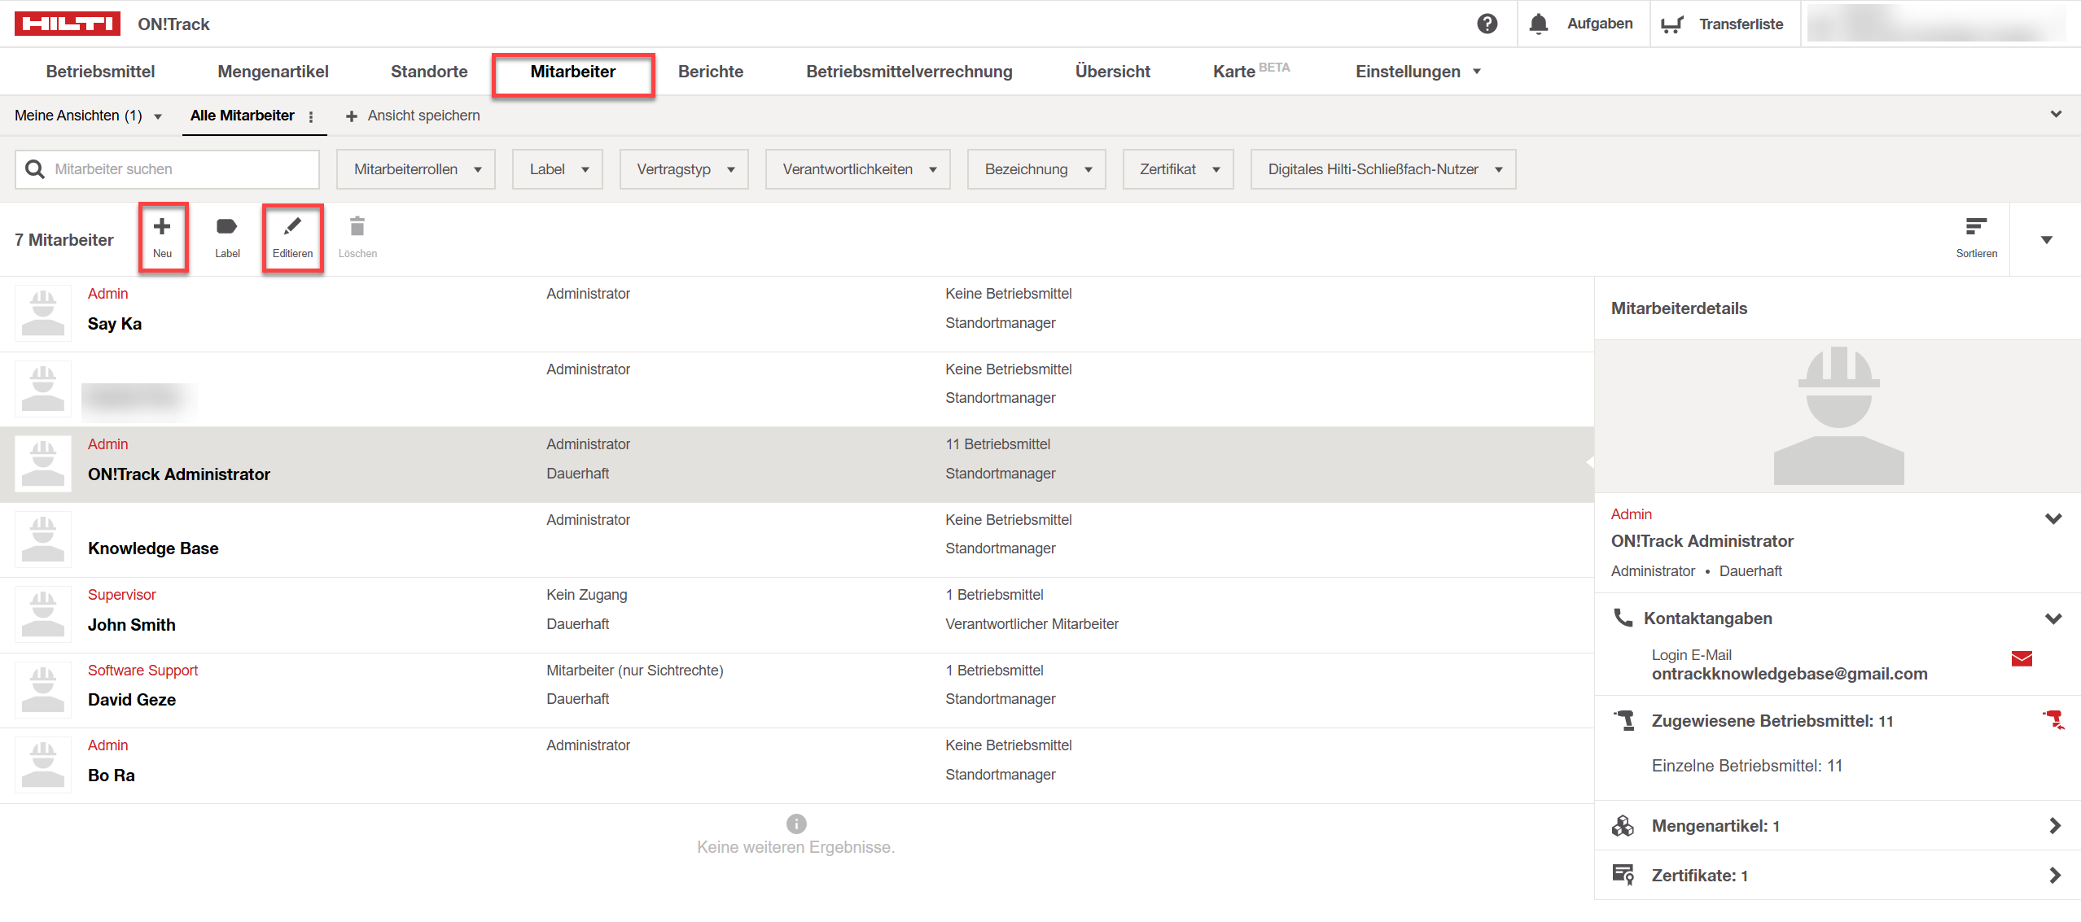Click the Editieren pencil icon
This screenshot has height=922, width=2081.
pyautogui.click(x=292, y=226)
